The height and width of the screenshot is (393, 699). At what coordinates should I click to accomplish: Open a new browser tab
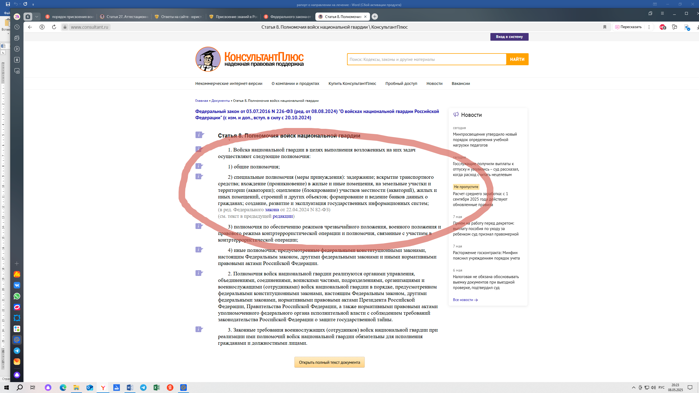[x=375, y=17]
